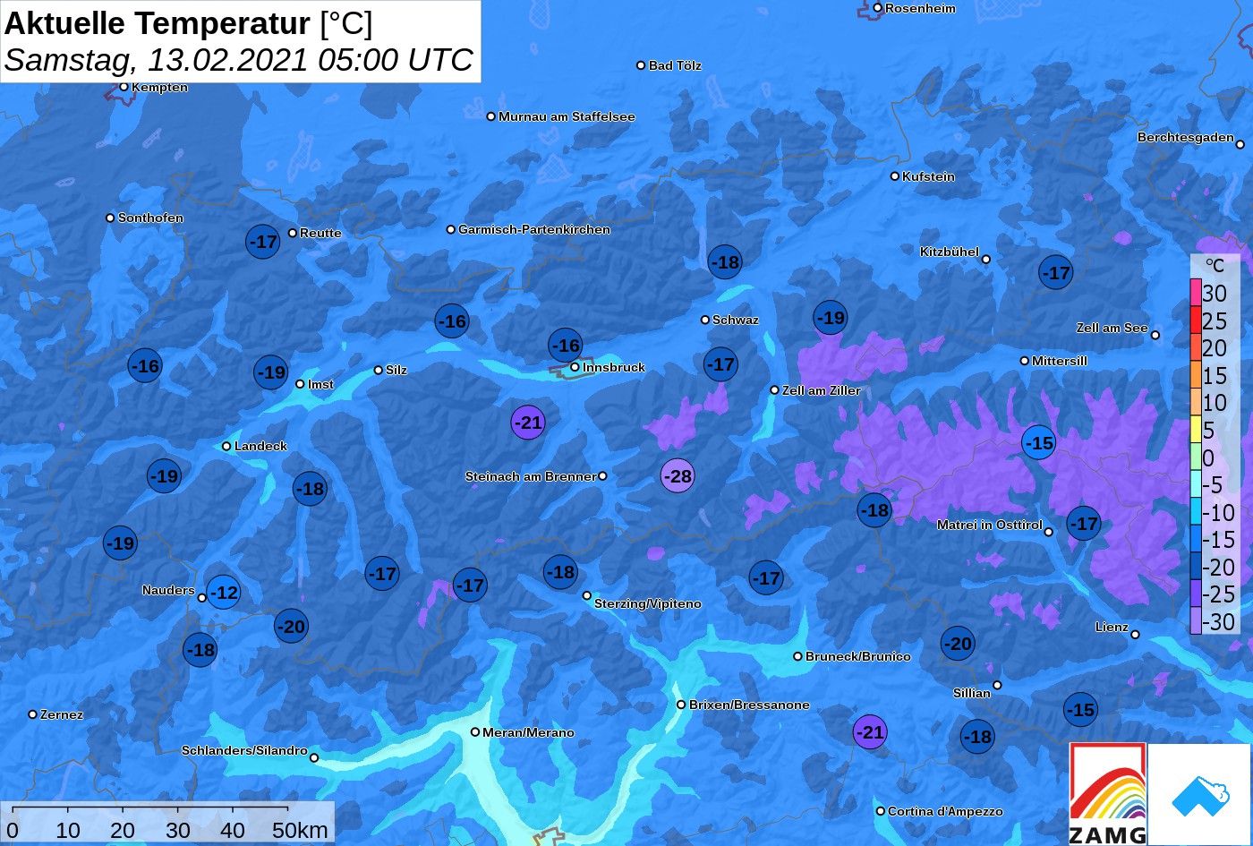Pick the yellow 5 °C legend color

[1196, 430]
